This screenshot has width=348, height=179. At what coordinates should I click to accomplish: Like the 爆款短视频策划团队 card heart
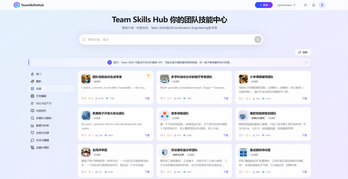[240, 135]
